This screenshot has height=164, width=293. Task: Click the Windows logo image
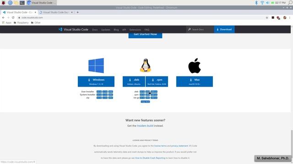click(96, 66)
